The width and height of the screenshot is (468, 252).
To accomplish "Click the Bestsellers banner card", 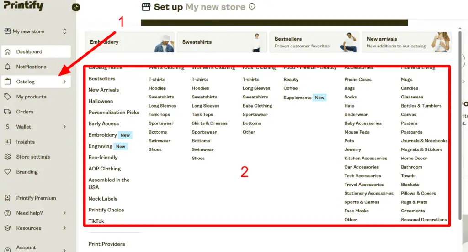I will [314, 42].
